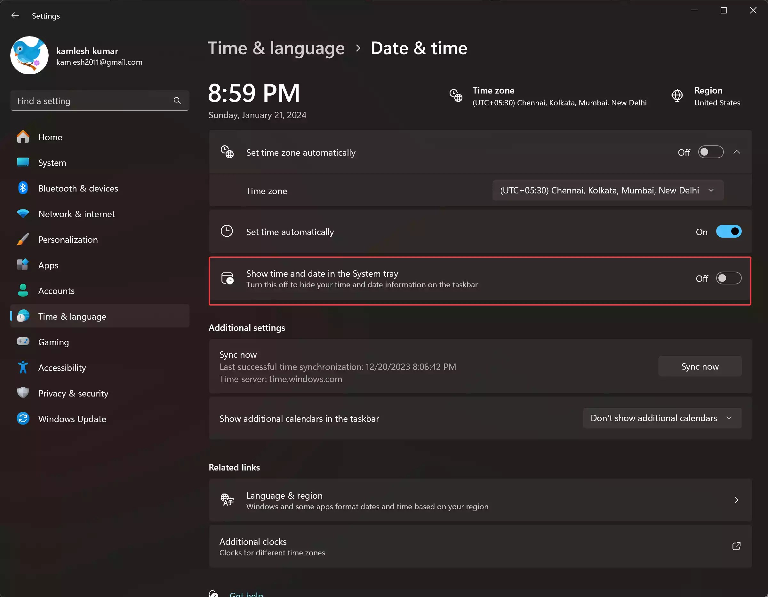This screenshot has height=597, width=768.
Task: Open the additional calendars dropdown
Action: coord(661,418)
